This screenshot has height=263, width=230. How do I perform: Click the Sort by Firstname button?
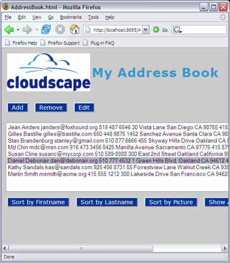click(38, 202)
